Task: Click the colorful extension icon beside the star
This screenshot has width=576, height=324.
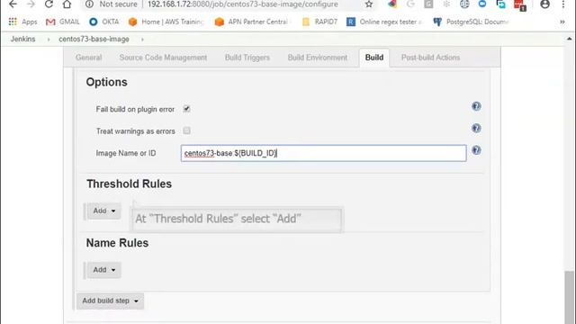Action: pyautogui.click(x=392, y=4)
